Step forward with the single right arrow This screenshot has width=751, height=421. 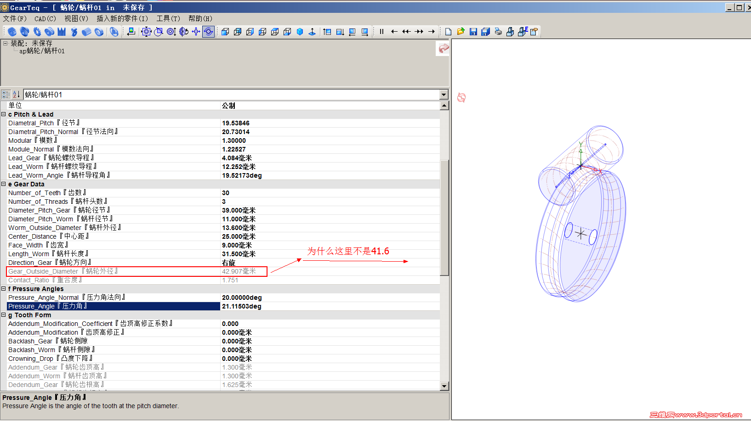pos(431,32)
